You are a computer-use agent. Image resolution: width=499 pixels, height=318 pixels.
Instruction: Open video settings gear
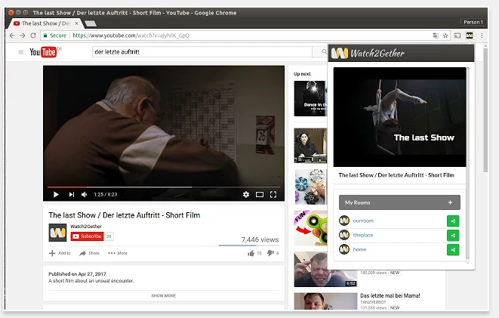[x=245, y=195]
